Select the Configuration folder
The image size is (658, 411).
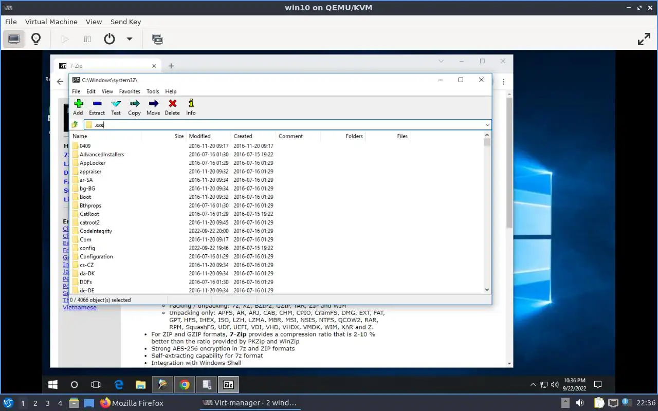(96, 256)
